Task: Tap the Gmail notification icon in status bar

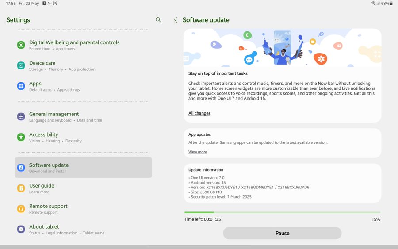Action: [55, 3]
